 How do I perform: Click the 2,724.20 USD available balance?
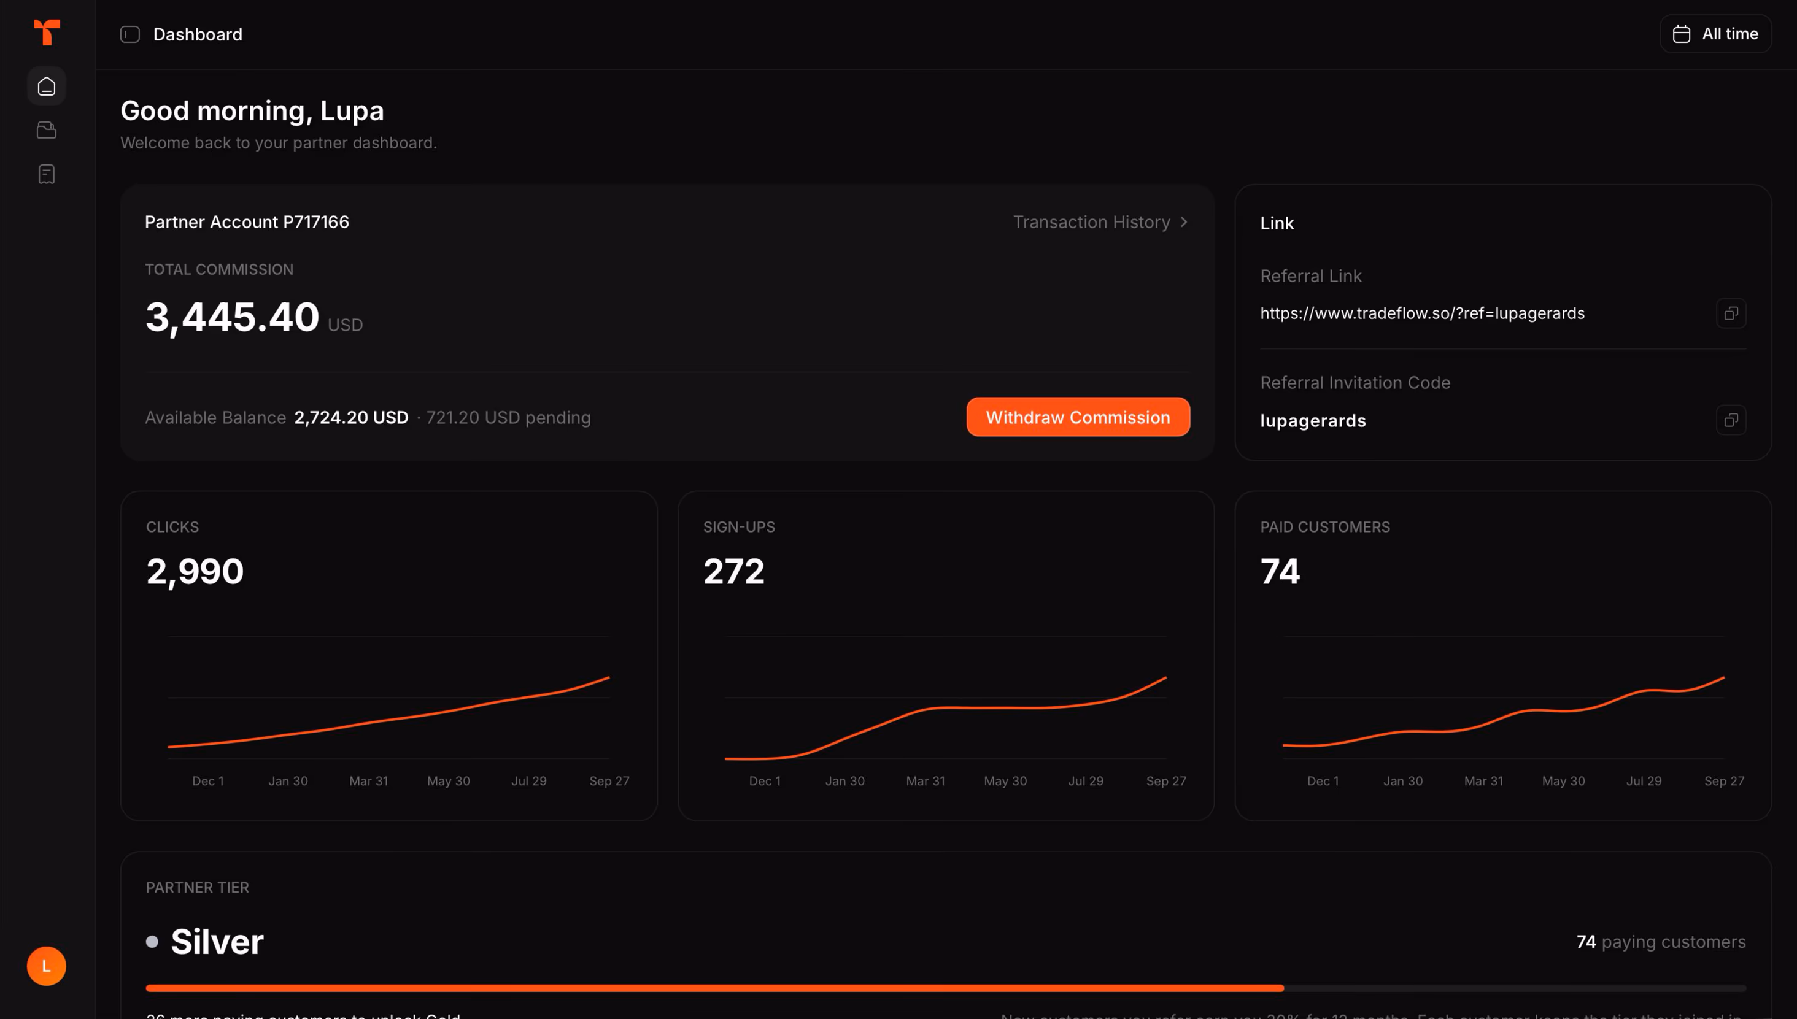[350, 418]
